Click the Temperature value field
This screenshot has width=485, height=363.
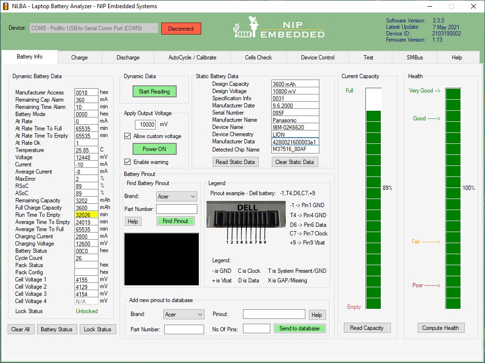click(86, 150)
